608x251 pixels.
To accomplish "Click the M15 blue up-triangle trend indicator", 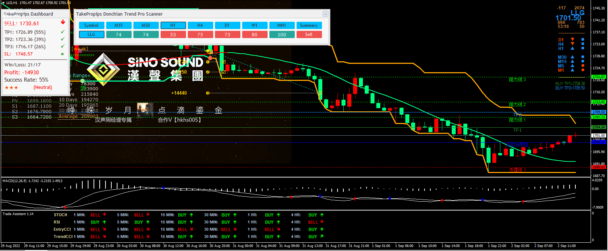I will click(572, 61).
